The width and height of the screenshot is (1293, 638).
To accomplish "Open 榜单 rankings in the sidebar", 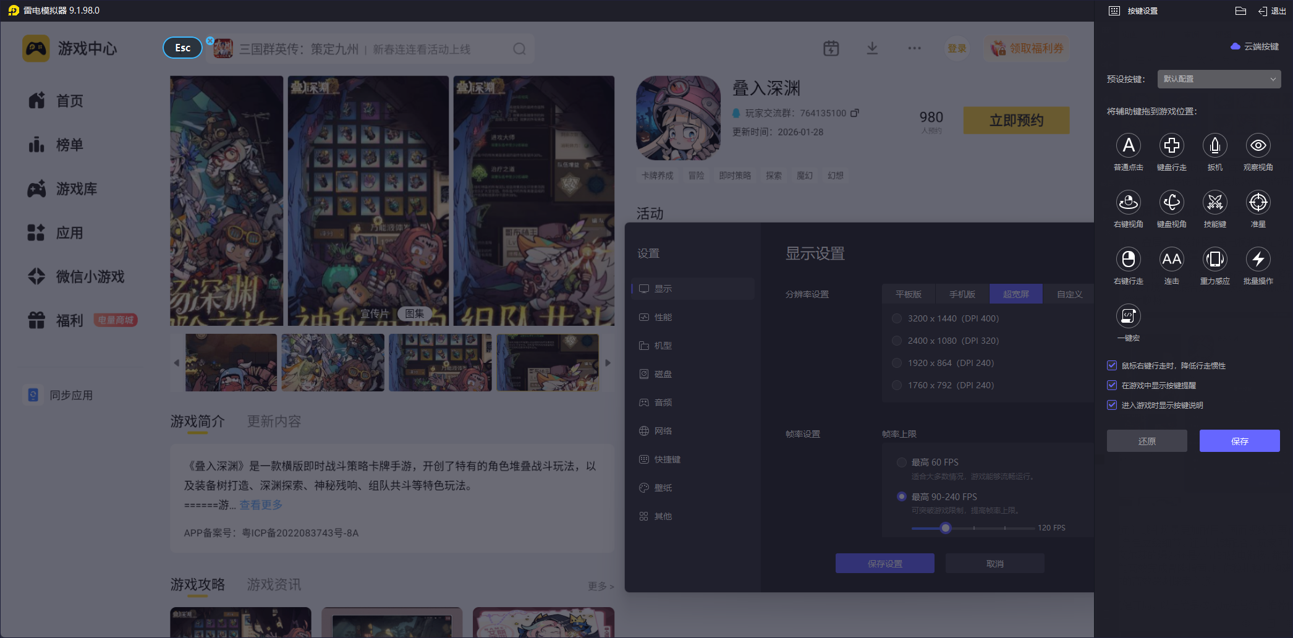I will tap(56, 145).
